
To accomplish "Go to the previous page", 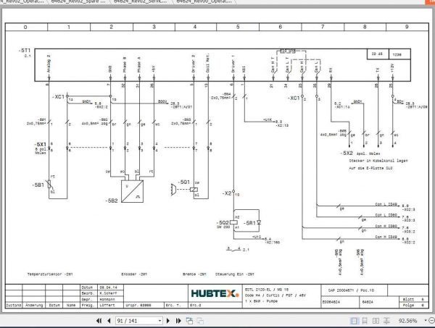I will [109, 321].
